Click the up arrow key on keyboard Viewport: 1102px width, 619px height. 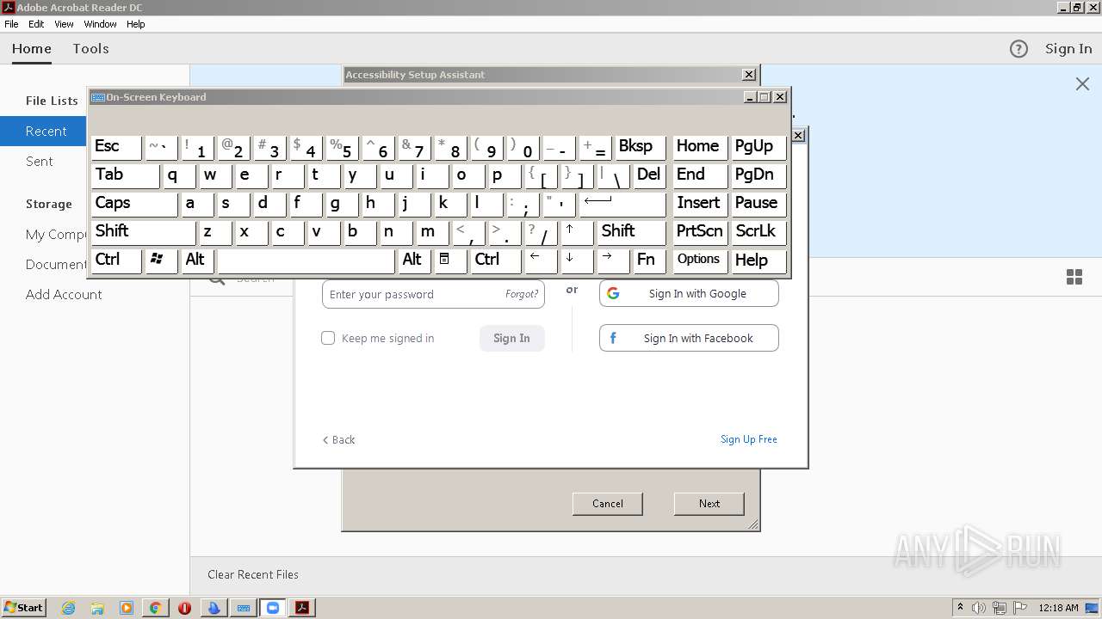576,231
